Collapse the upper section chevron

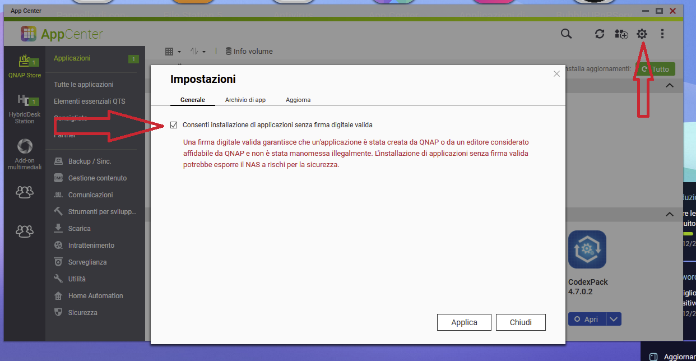click(x=669, y=85)
